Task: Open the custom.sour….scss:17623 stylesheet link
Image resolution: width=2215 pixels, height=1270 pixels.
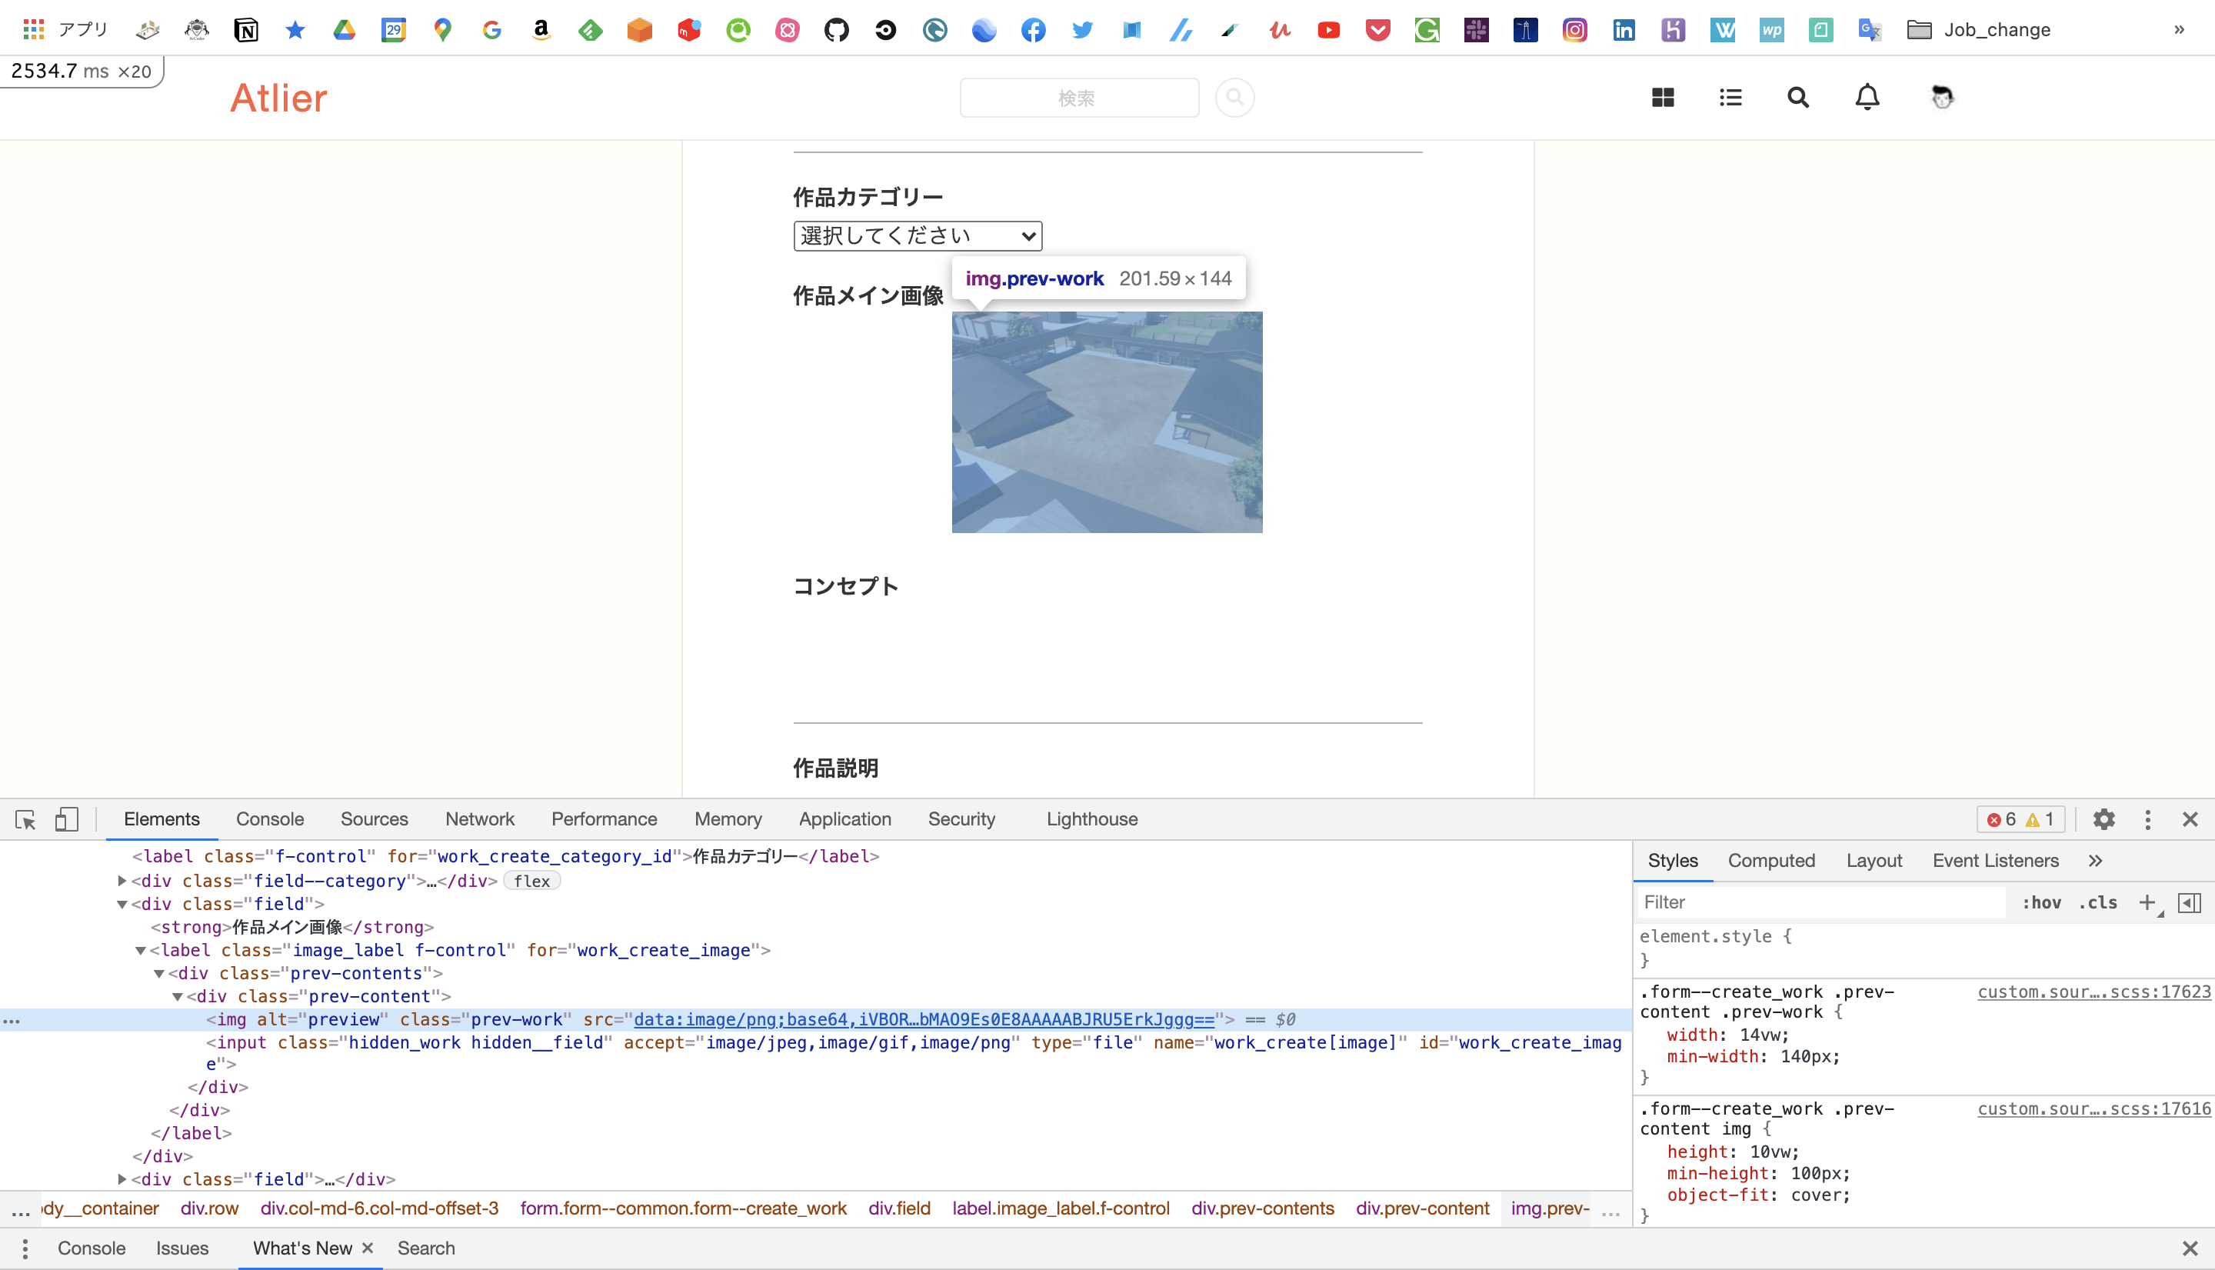Action: (2092, 992)
